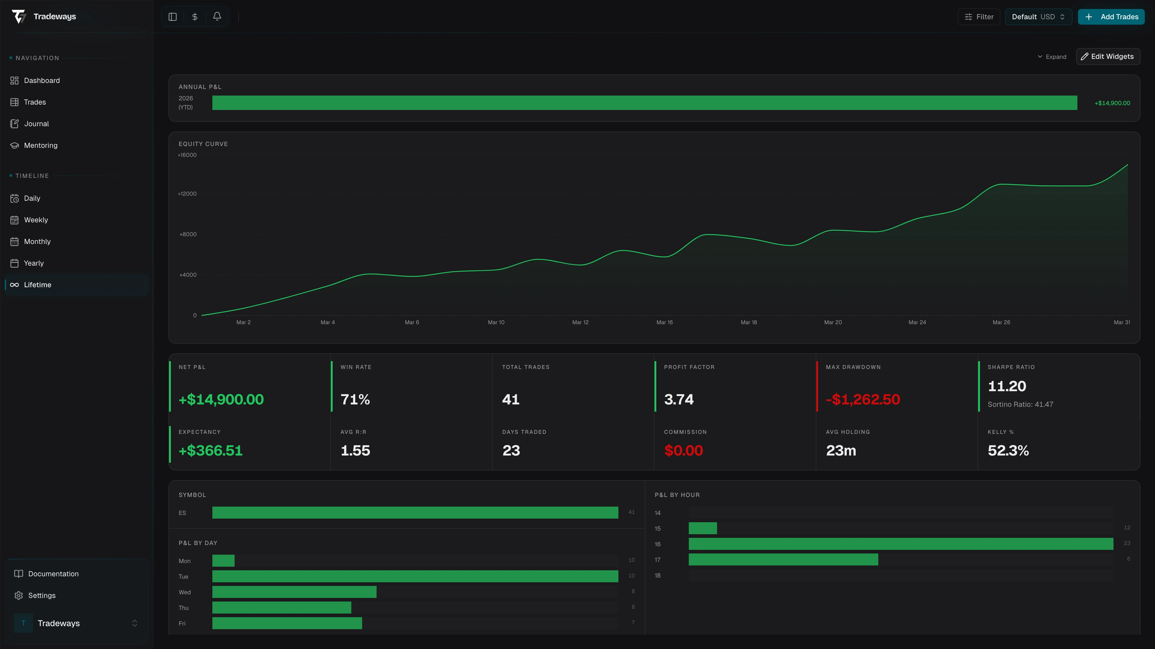Viewport: 1155px width, 649px height.
Task: Open the Mentoring section
Action: click(x=41, y=145)
